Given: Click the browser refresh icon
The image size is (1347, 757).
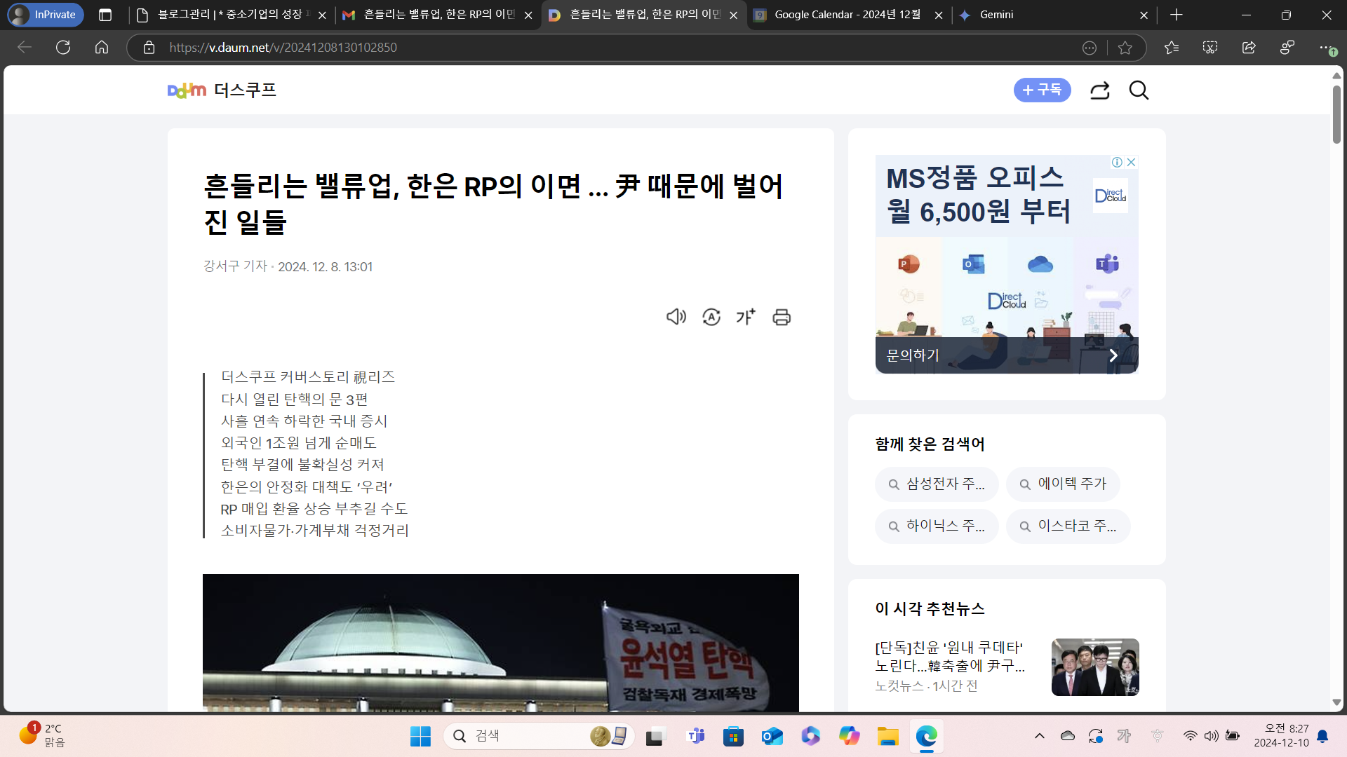Looking at the screenshot, I should tap(63, 48).
